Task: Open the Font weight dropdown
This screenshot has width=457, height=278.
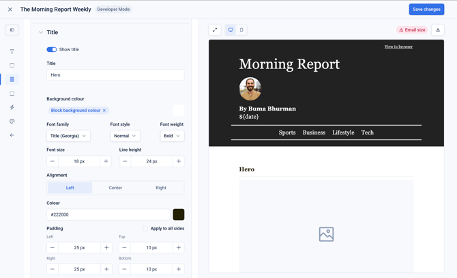Action: click(x=173, y=136)
